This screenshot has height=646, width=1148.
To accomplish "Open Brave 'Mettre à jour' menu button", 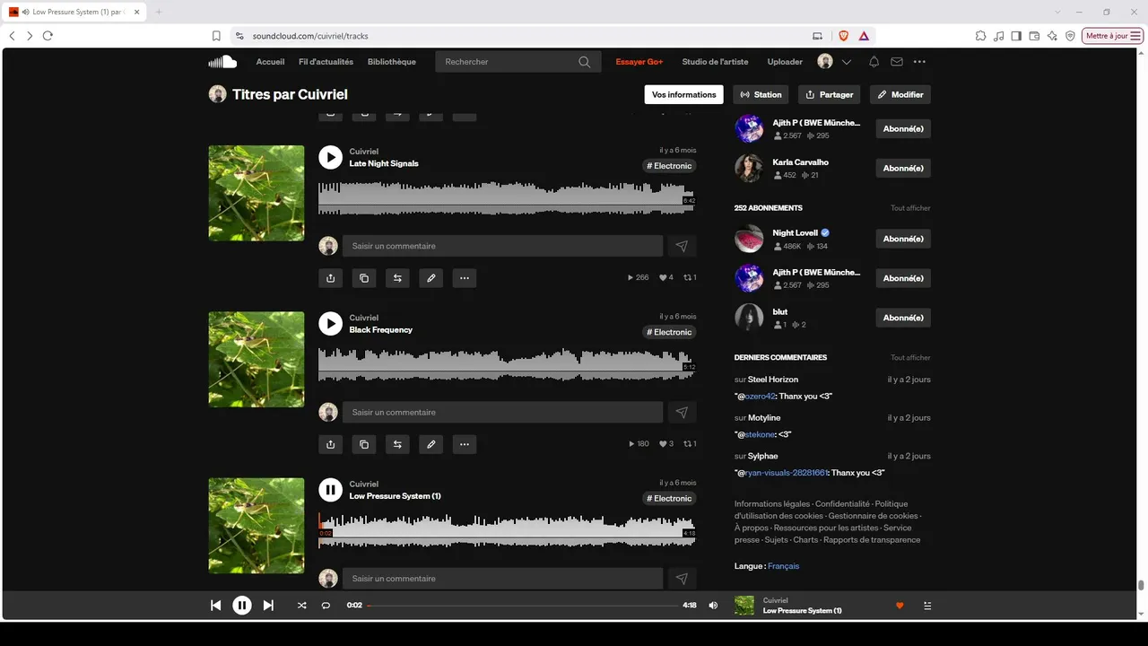I will tap(1113, 36).
